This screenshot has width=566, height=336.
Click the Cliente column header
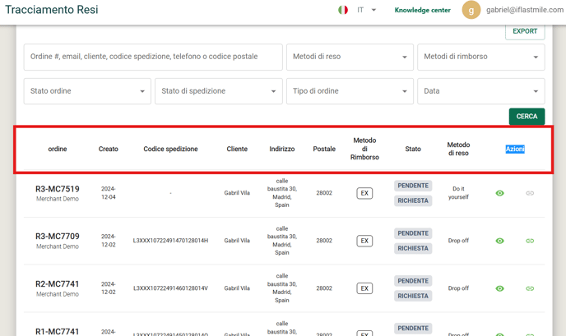coord(237,149)
